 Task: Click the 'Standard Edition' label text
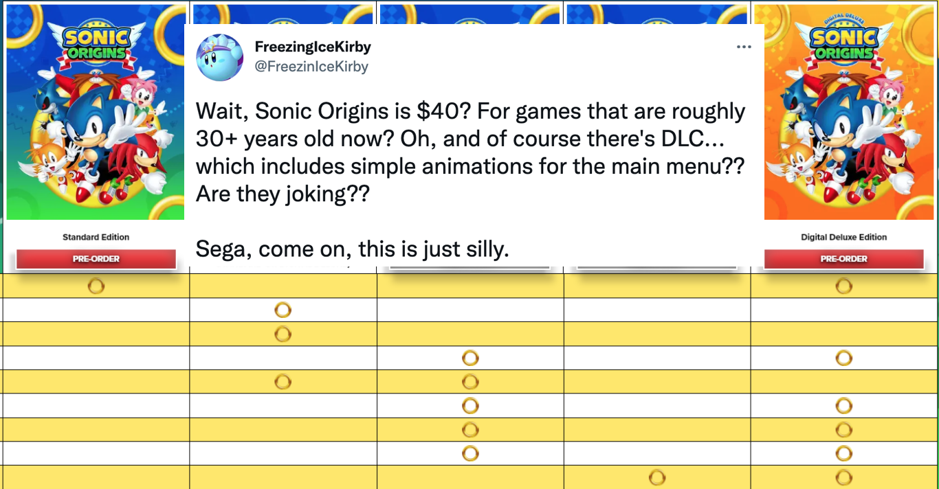click(95, 236)
